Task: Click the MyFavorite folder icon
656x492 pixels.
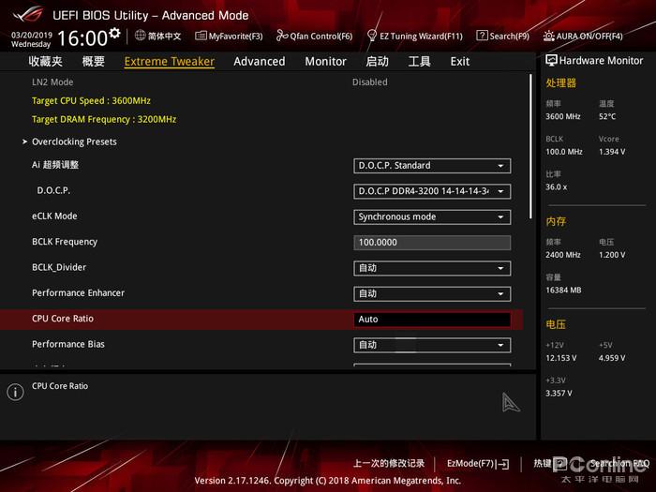Action: coord(201,36)
